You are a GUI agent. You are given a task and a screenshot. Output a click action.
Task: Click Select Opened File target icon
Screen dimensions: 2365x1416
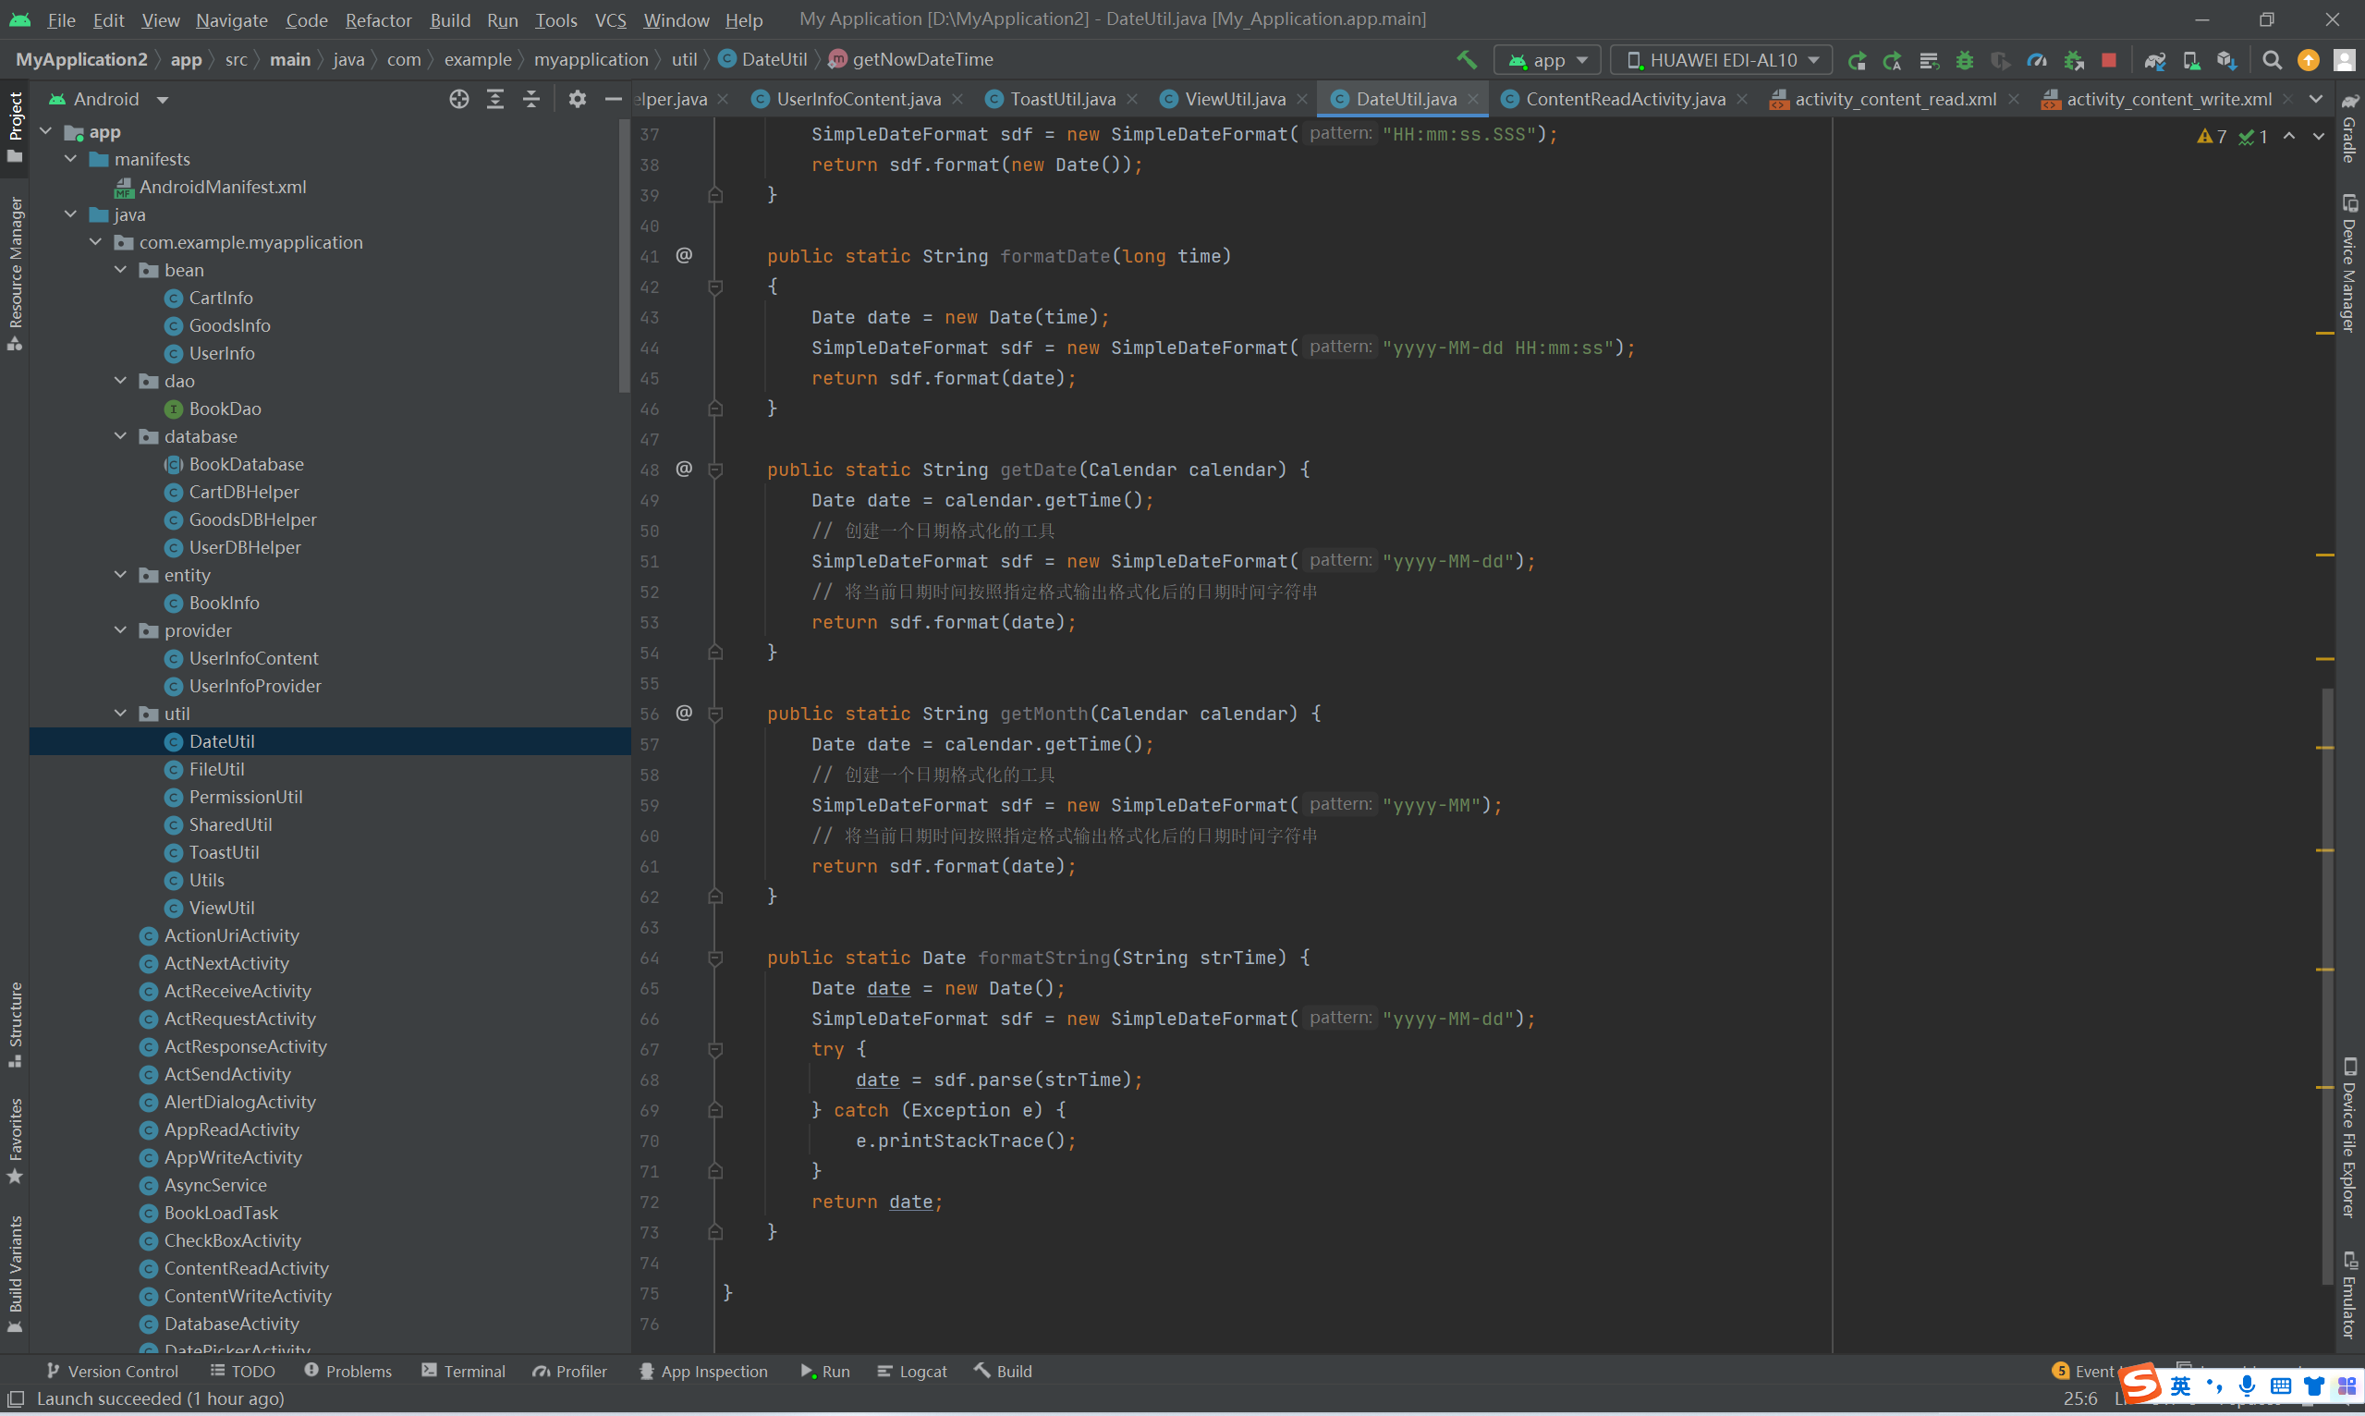coord(459,99)
